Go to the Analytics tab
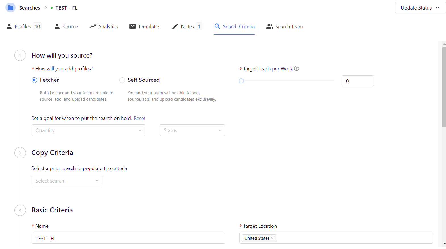 (104, 26)
